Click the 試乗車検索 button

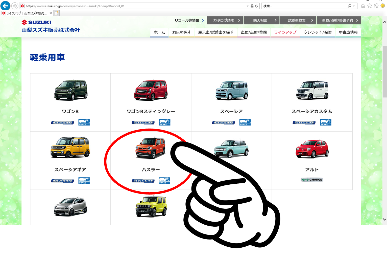coord(298,20)
